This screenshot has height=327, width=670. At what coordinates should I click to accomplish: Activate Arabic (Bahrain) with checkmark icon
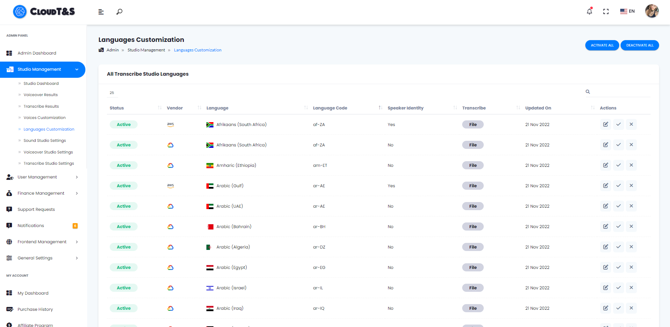(618, 226)
